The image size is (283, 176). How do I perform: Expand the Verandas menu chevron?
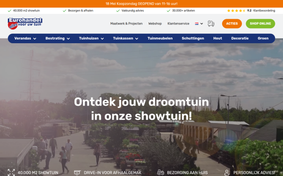click(34, 38)
